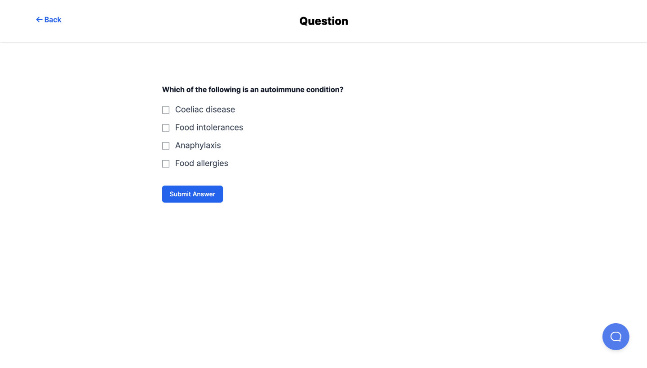647x368 pixels.
Task: Click the Submit Answer button
Action: [x=192, y=194]
